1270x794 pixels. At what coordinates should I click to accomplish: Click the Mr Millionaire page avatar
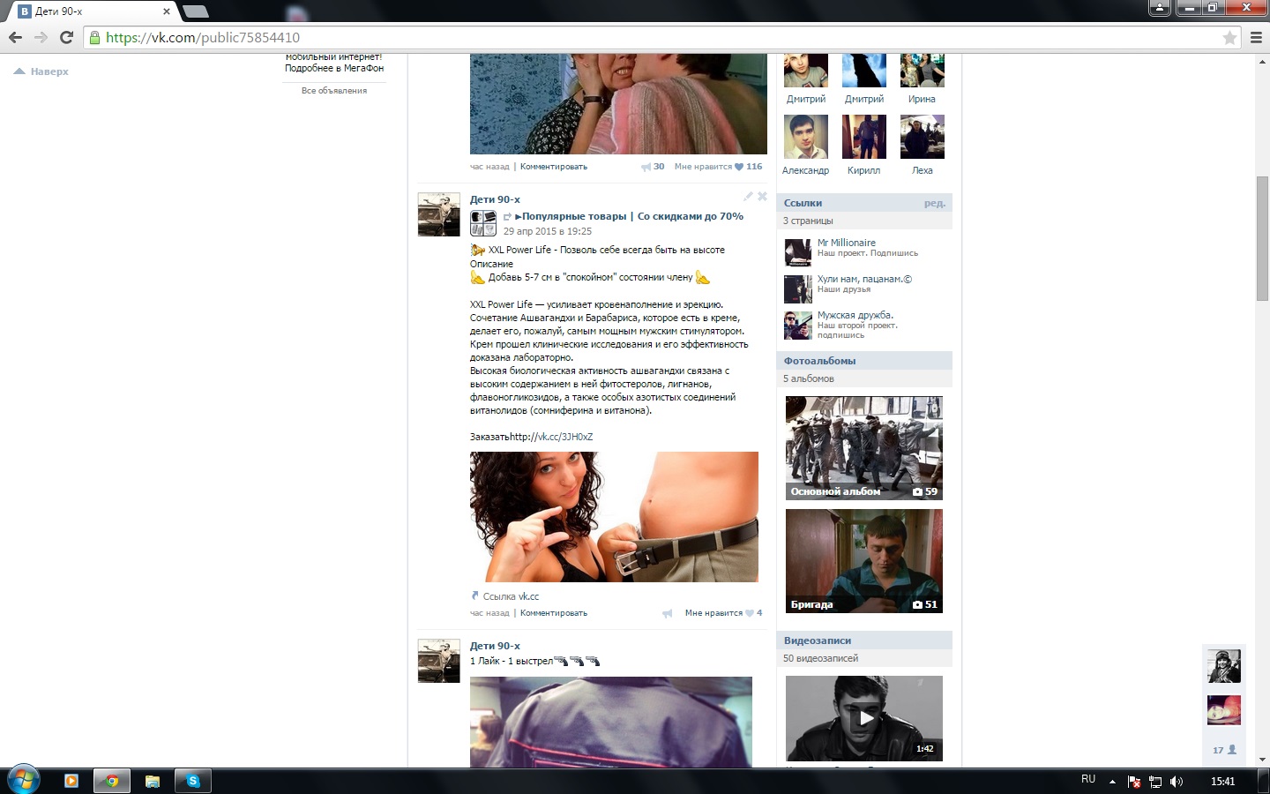click(798, 252)
